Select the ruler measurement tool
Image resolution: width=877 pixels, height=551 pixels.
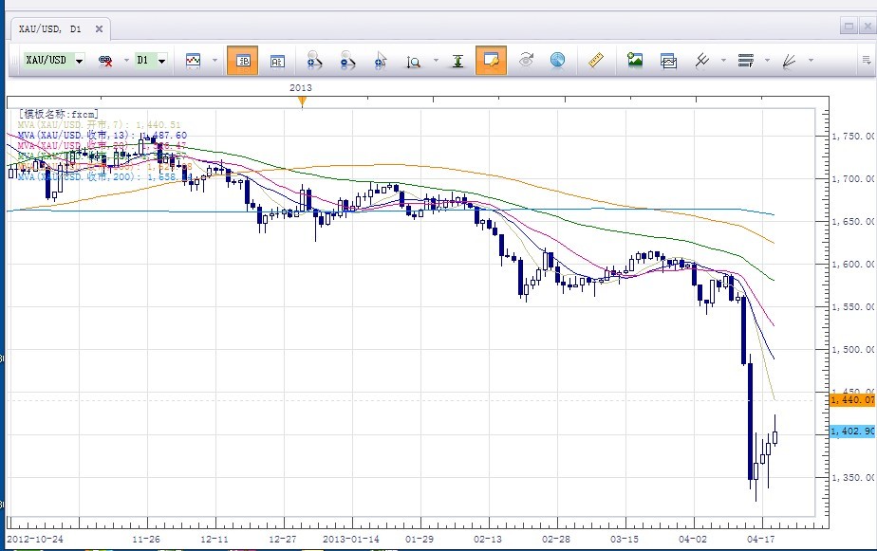pyautogui.click(x=596, y=61)
